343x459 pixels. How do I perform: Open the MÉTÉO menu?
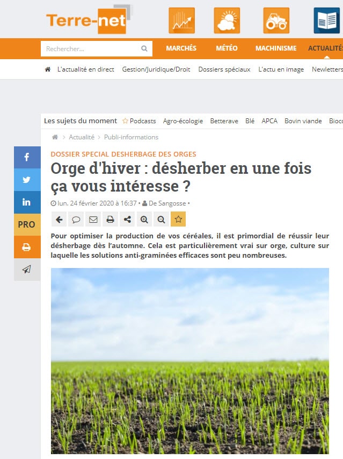click(227, 48)
